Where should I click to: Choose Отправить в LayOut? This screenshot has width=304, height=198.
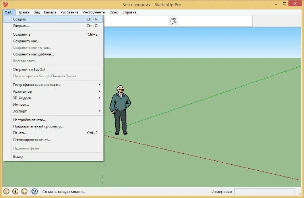(x=53, y=70)
